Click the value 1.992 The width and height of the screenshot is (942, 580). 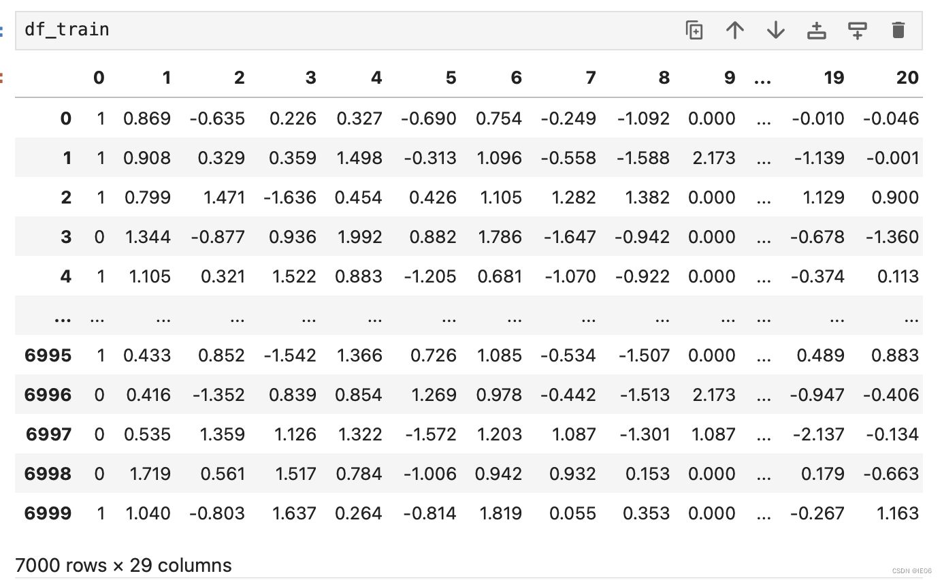click(359, 237)
